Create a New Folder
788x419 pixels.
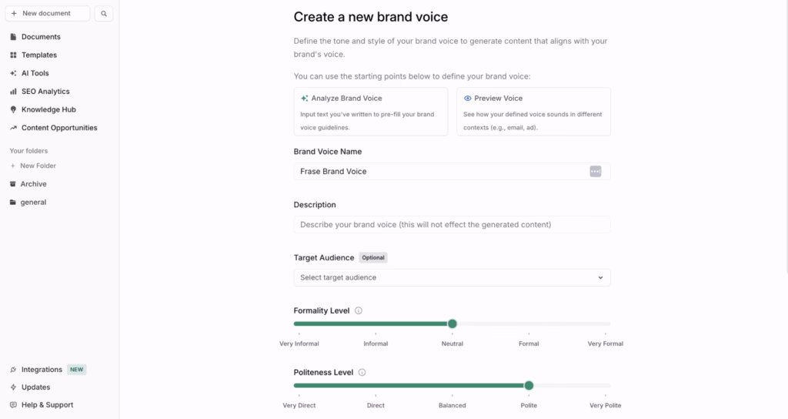tap(38, 166)
